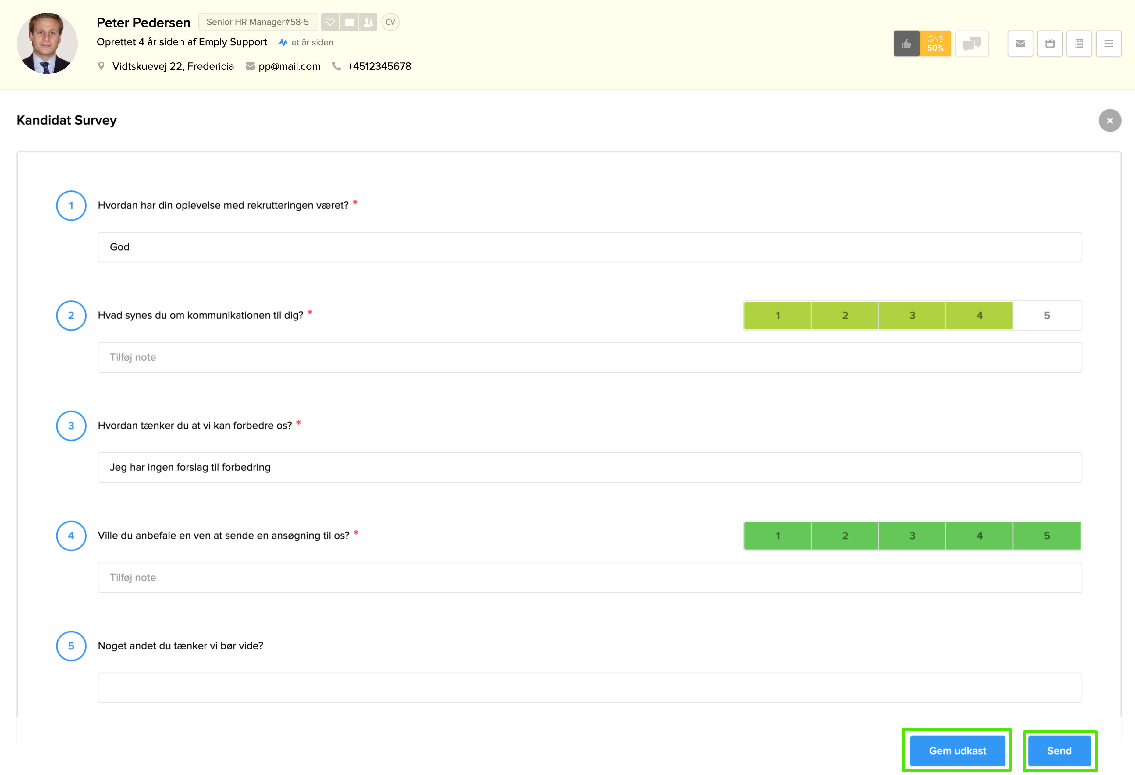Click the document notes icon
The image size is (1135, 775).
[x=1079, y=44]
